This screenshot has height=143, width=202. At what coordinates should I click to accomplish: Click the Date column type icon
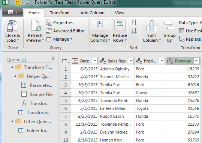pyautogui.click(x=75, y=61)
